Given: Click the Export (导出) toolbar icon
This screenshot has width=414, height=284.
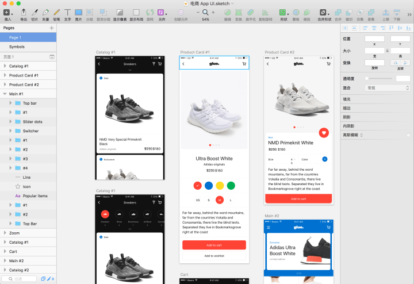Looking at the screenshot, I should [24, 13].
